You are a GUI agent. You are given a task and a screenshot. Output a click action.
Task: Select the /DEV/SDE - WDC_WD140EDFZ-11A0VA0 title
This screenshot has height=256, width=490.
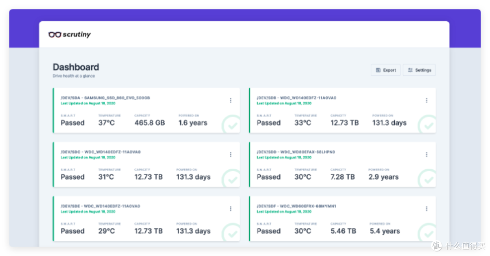pyautogui.click(x=100, y=206)
